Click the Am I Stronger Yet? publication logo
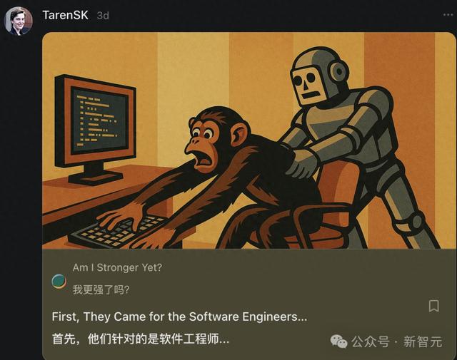457x360 pixels. click(x=59, y=282)
